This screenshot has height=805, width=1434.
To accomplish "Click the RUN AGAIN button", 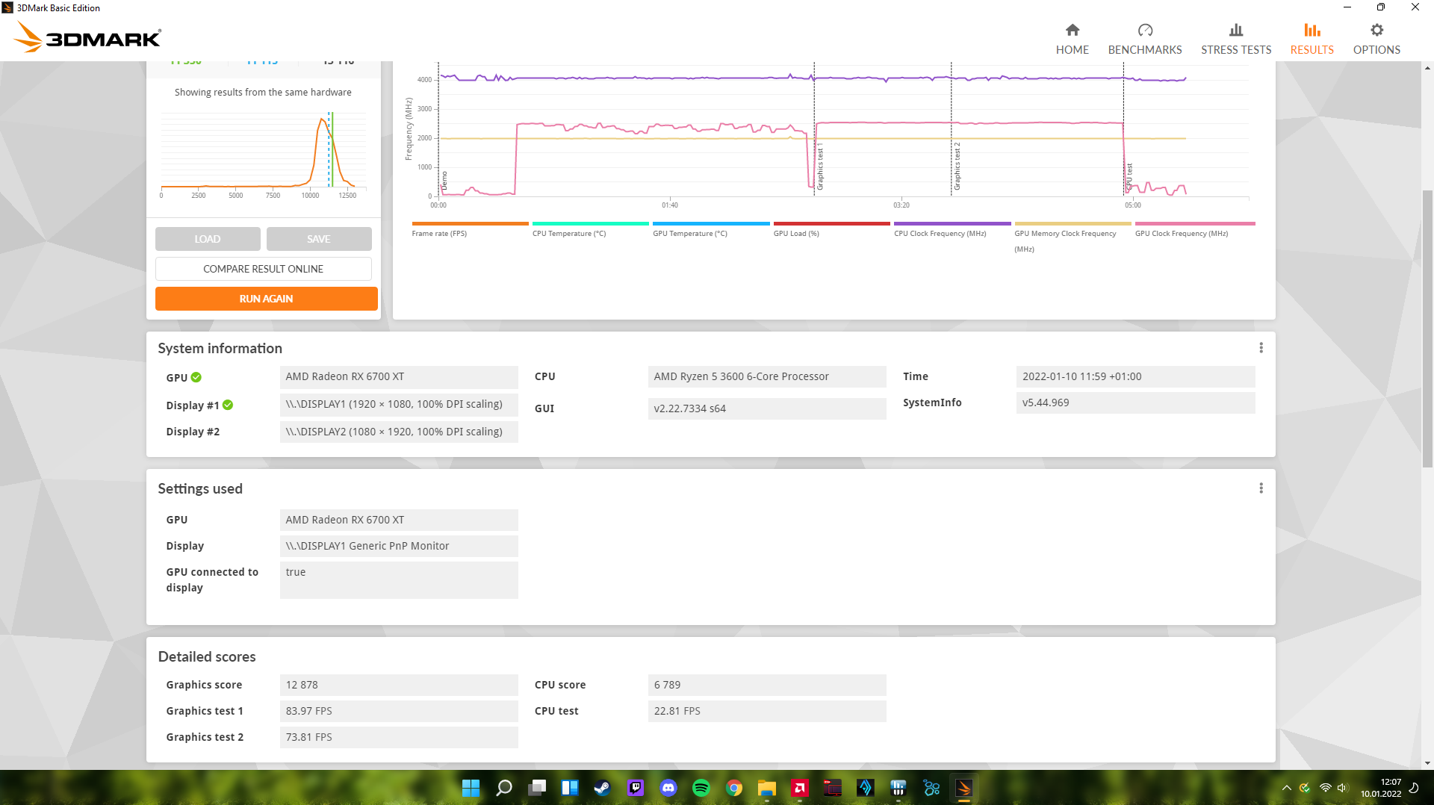I will [x=266, y=299].
